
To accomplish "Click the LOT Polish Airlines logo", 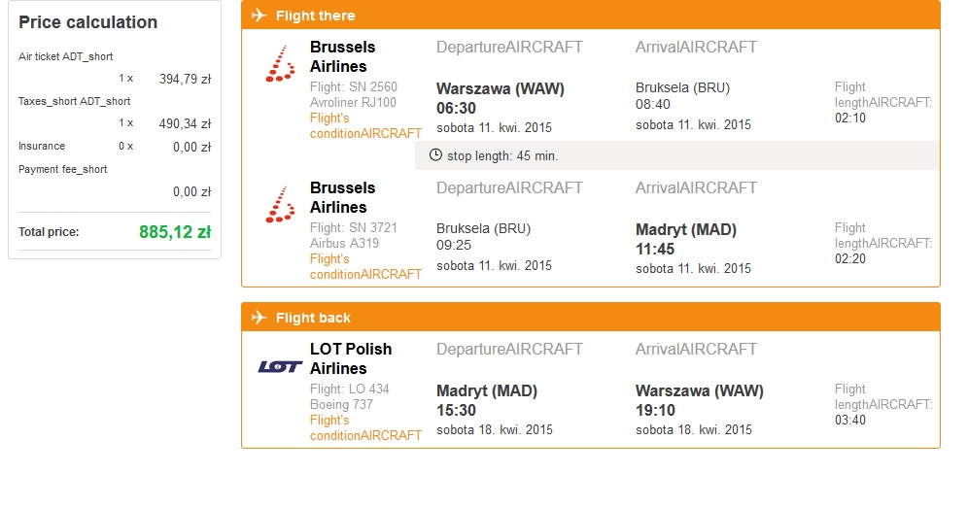I will pyautogui.click(x=280, y=367).
